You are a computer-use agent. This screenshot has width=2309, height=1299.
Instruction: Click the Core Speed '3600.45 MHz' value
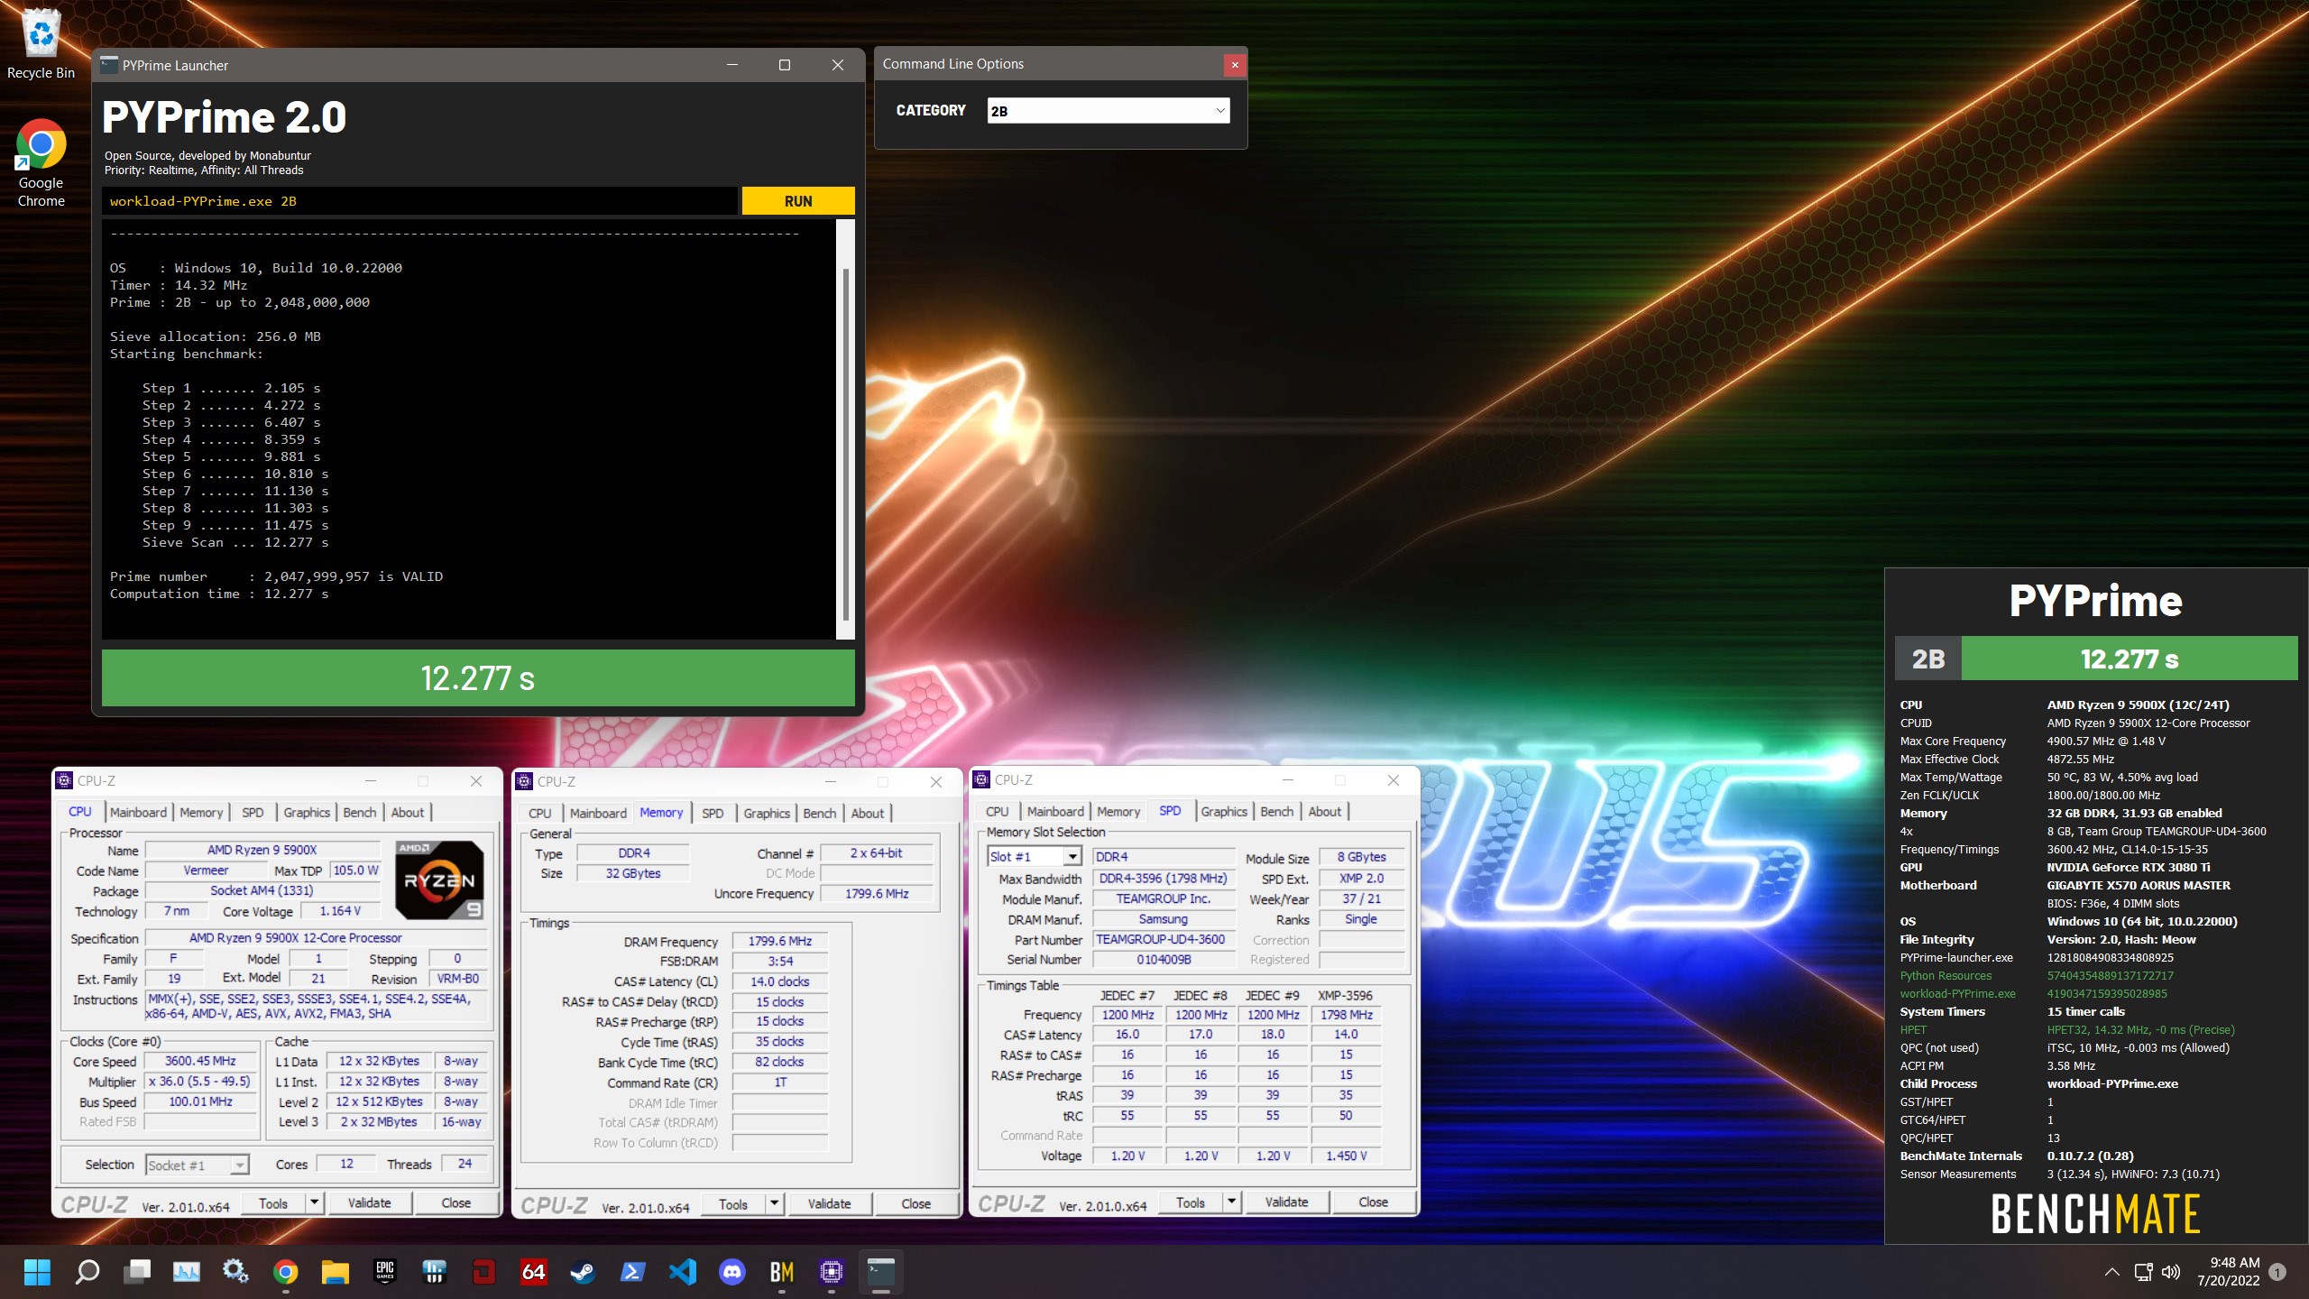pyautogui.click(x=200, y=1061)
